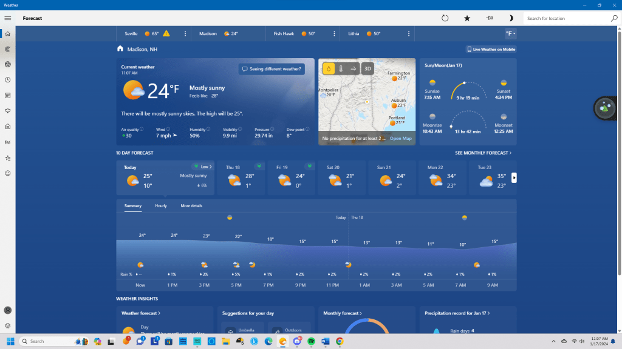The height and width of the screenshot is (349, 622).
Task: Toggle the precipitation map layer
Action: click(328, 69)
